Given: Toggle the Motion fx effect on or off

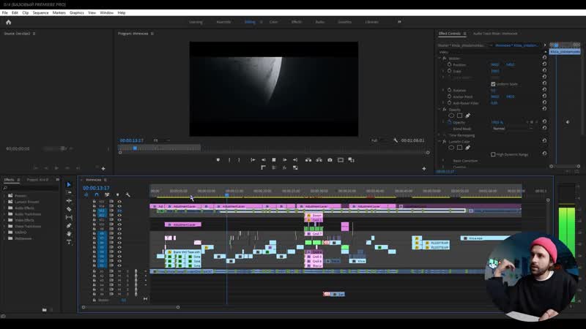Looking at the screenshot, I should pos(445,58).
